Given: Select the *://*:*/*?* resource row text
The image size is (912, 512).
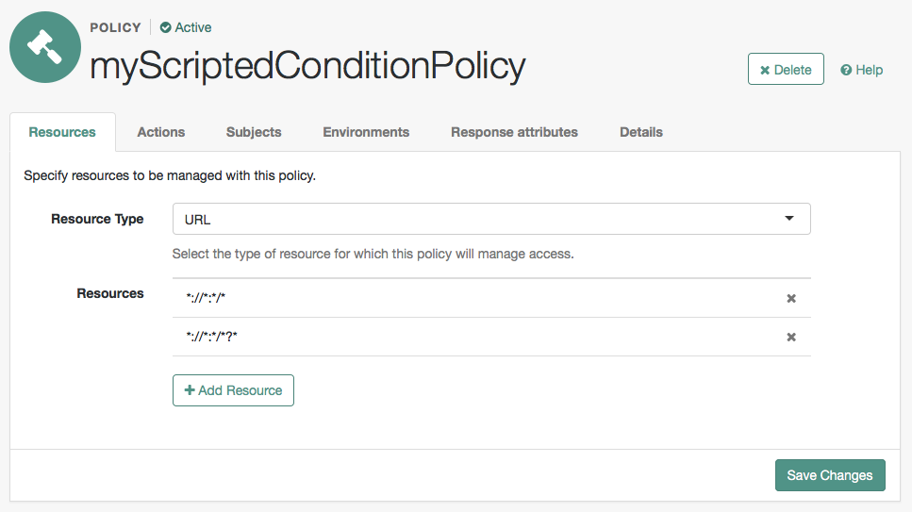Looking at the screenshot, I should (211, 337).
